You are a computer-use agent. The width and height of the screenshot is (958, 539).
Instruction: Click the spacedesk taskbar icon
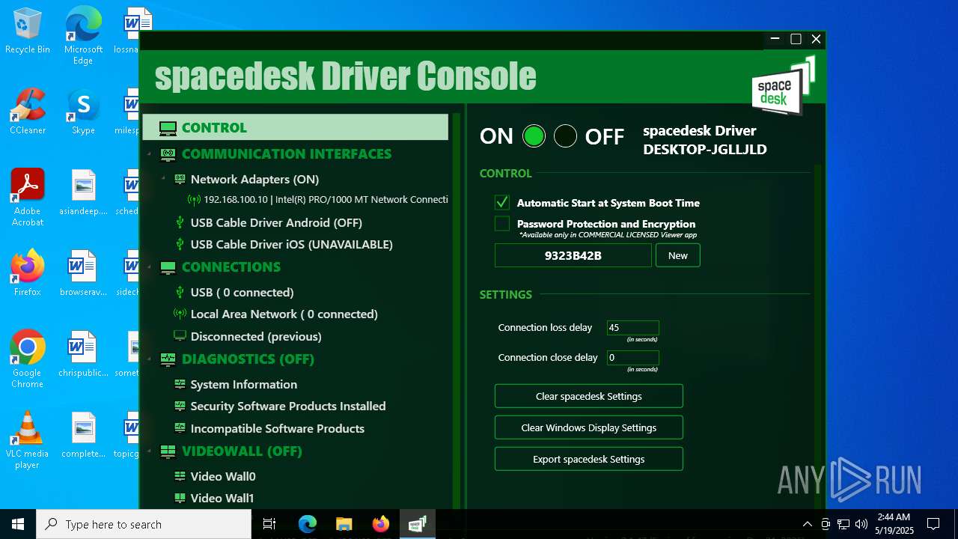coord(417,524)
